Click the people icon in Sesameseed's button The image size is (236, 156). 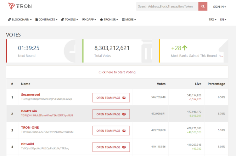124,98
